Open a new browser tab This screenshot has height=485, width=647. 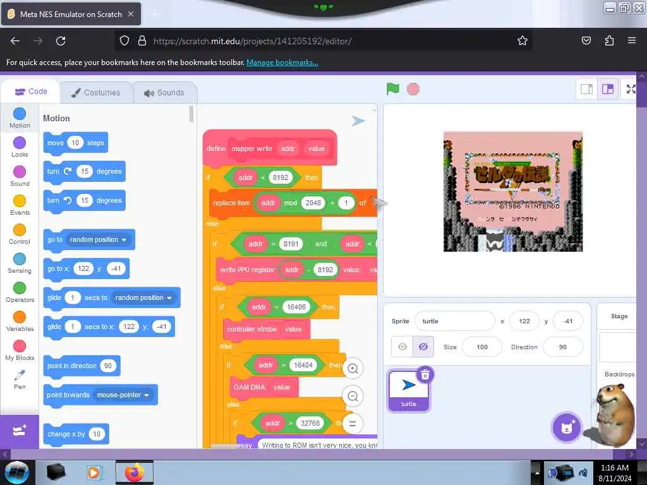tap(155, 15)
